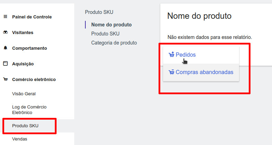The height and width of the screenshot is (145, 272).
Task: Select the bold Nome do produto report tab
Action: 111,25
